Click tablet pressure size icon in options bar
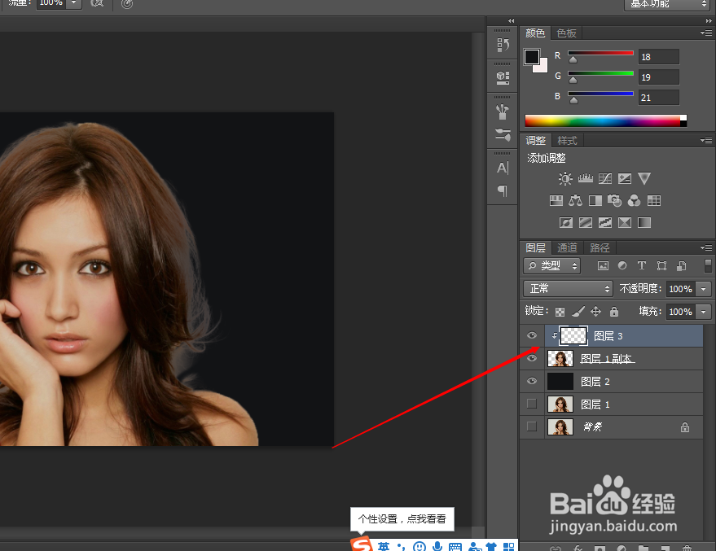The height and width of the screenshot is (551, 716). (x=127, y=3)
